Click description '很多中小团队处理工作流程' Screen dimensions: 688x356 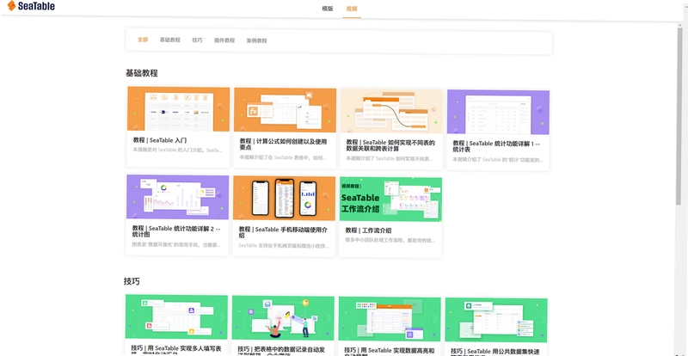pyautogui.click(x=390, y=241)
